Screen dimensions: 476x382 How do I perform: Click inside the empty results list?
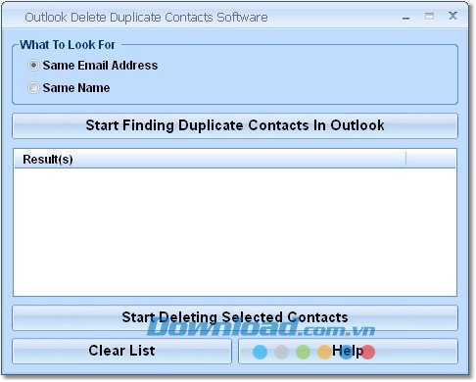point(235,232)
